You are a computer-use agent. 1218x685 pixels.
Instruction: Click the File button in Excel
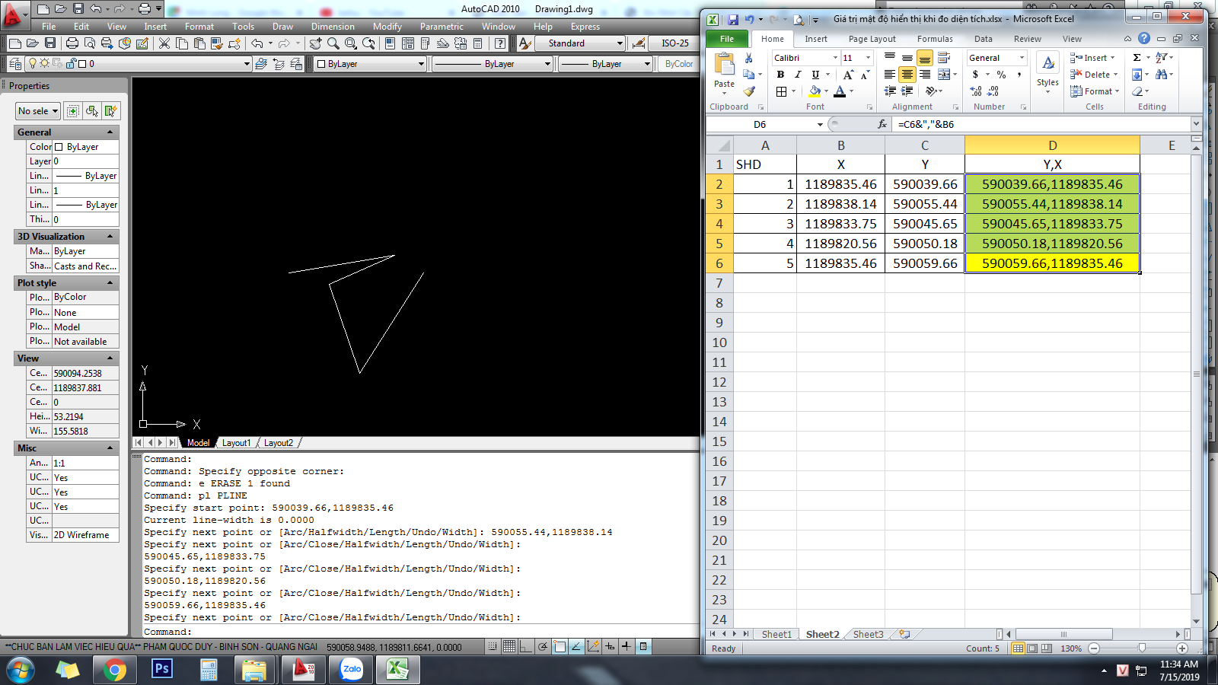[727, 39]
